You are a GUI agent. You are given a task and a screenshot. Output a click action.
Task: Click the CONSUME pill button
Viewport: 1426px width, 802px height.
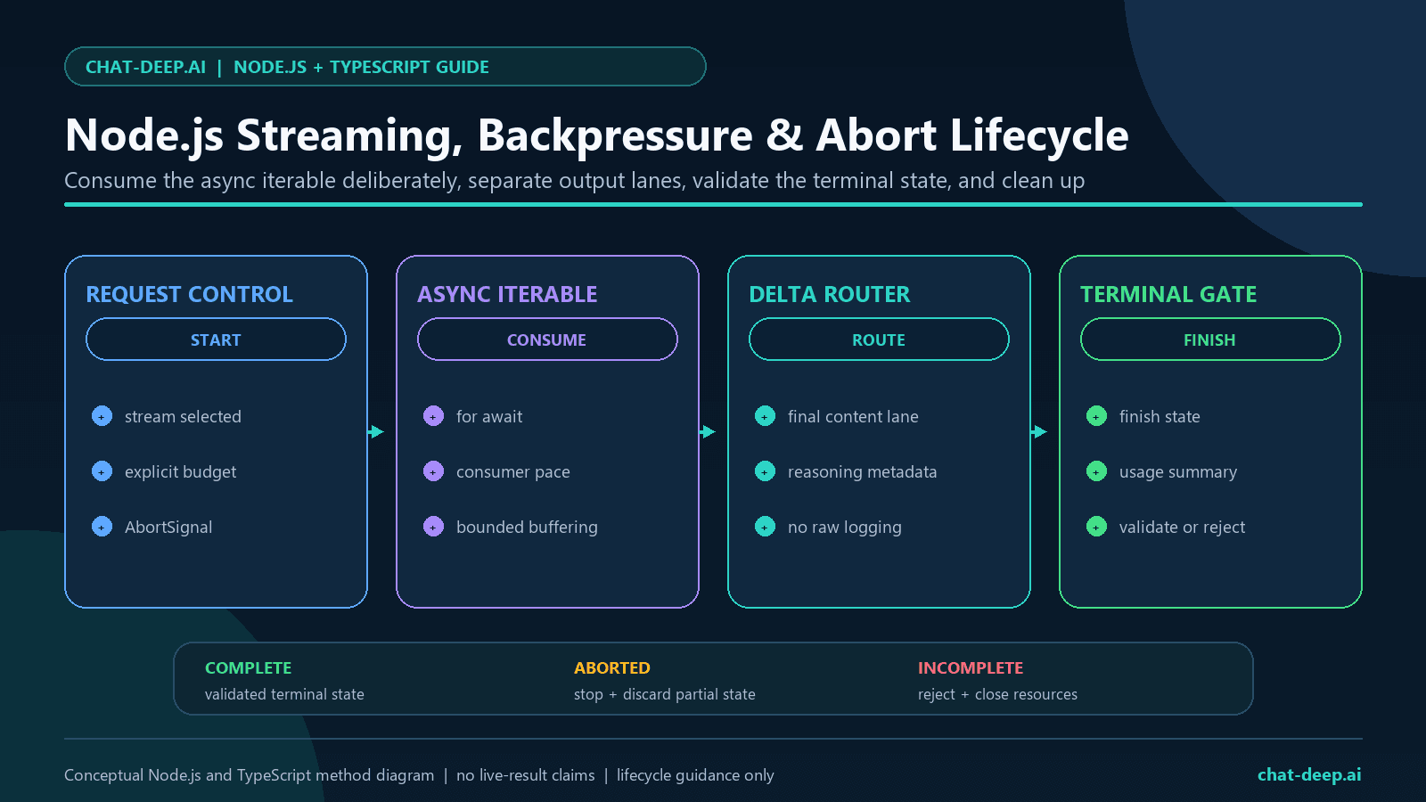click(x=547, y=340)
